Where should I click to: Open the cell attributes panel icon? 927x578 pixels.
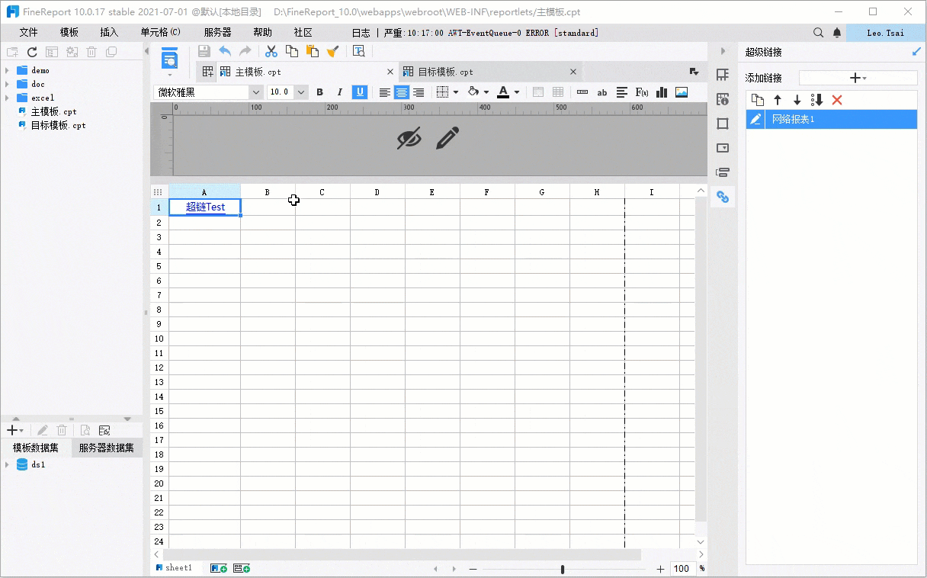(x=723, y=99)
